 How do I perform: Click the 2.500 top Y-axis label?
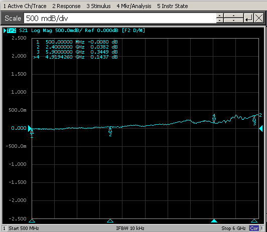pyautogui.click(x=19, y=38)
